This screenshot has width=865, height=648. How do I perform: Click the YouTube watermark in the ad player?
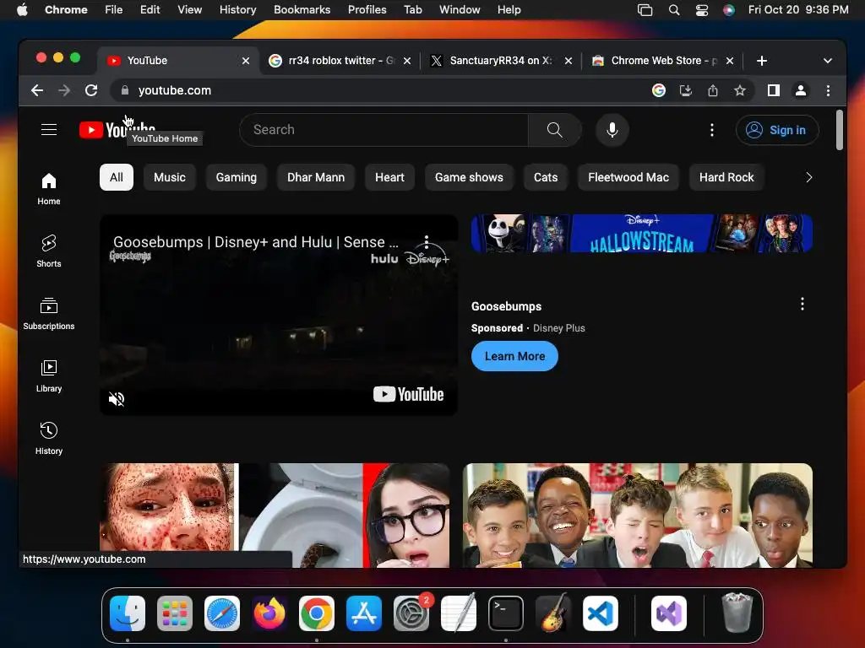tap(408, 395)
